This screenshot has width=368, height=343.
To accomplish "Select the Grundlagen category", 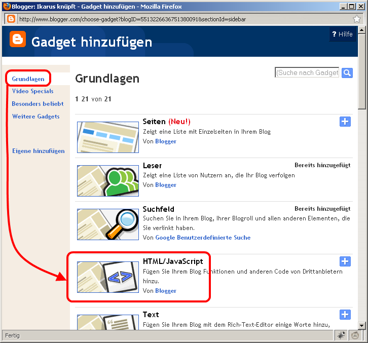I will 28,79.
